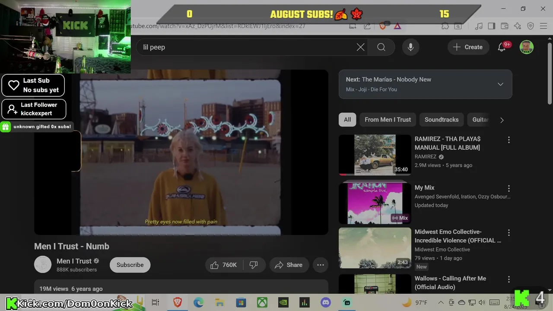Open the Brave Wallet icon

[x=504, y=26]
